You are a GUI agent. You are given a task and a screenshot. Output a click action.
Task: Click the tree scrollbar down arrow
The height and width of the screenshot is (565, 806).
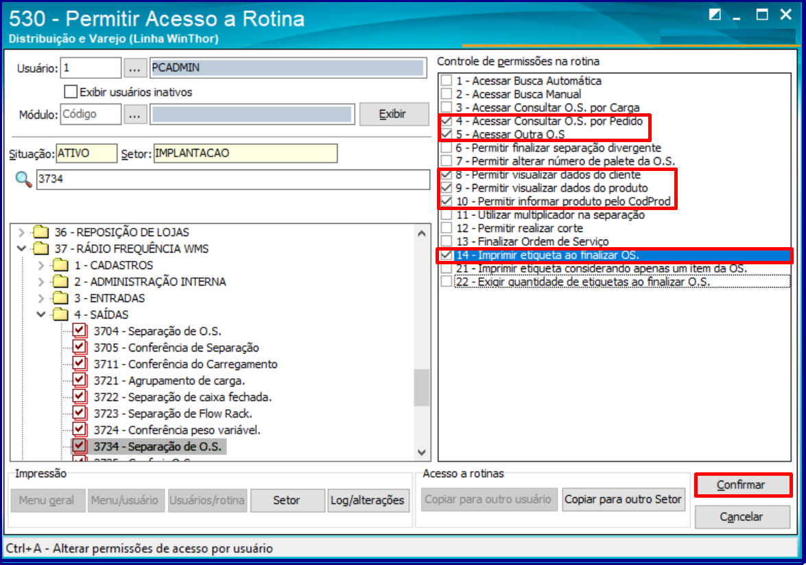pos(422,452)
